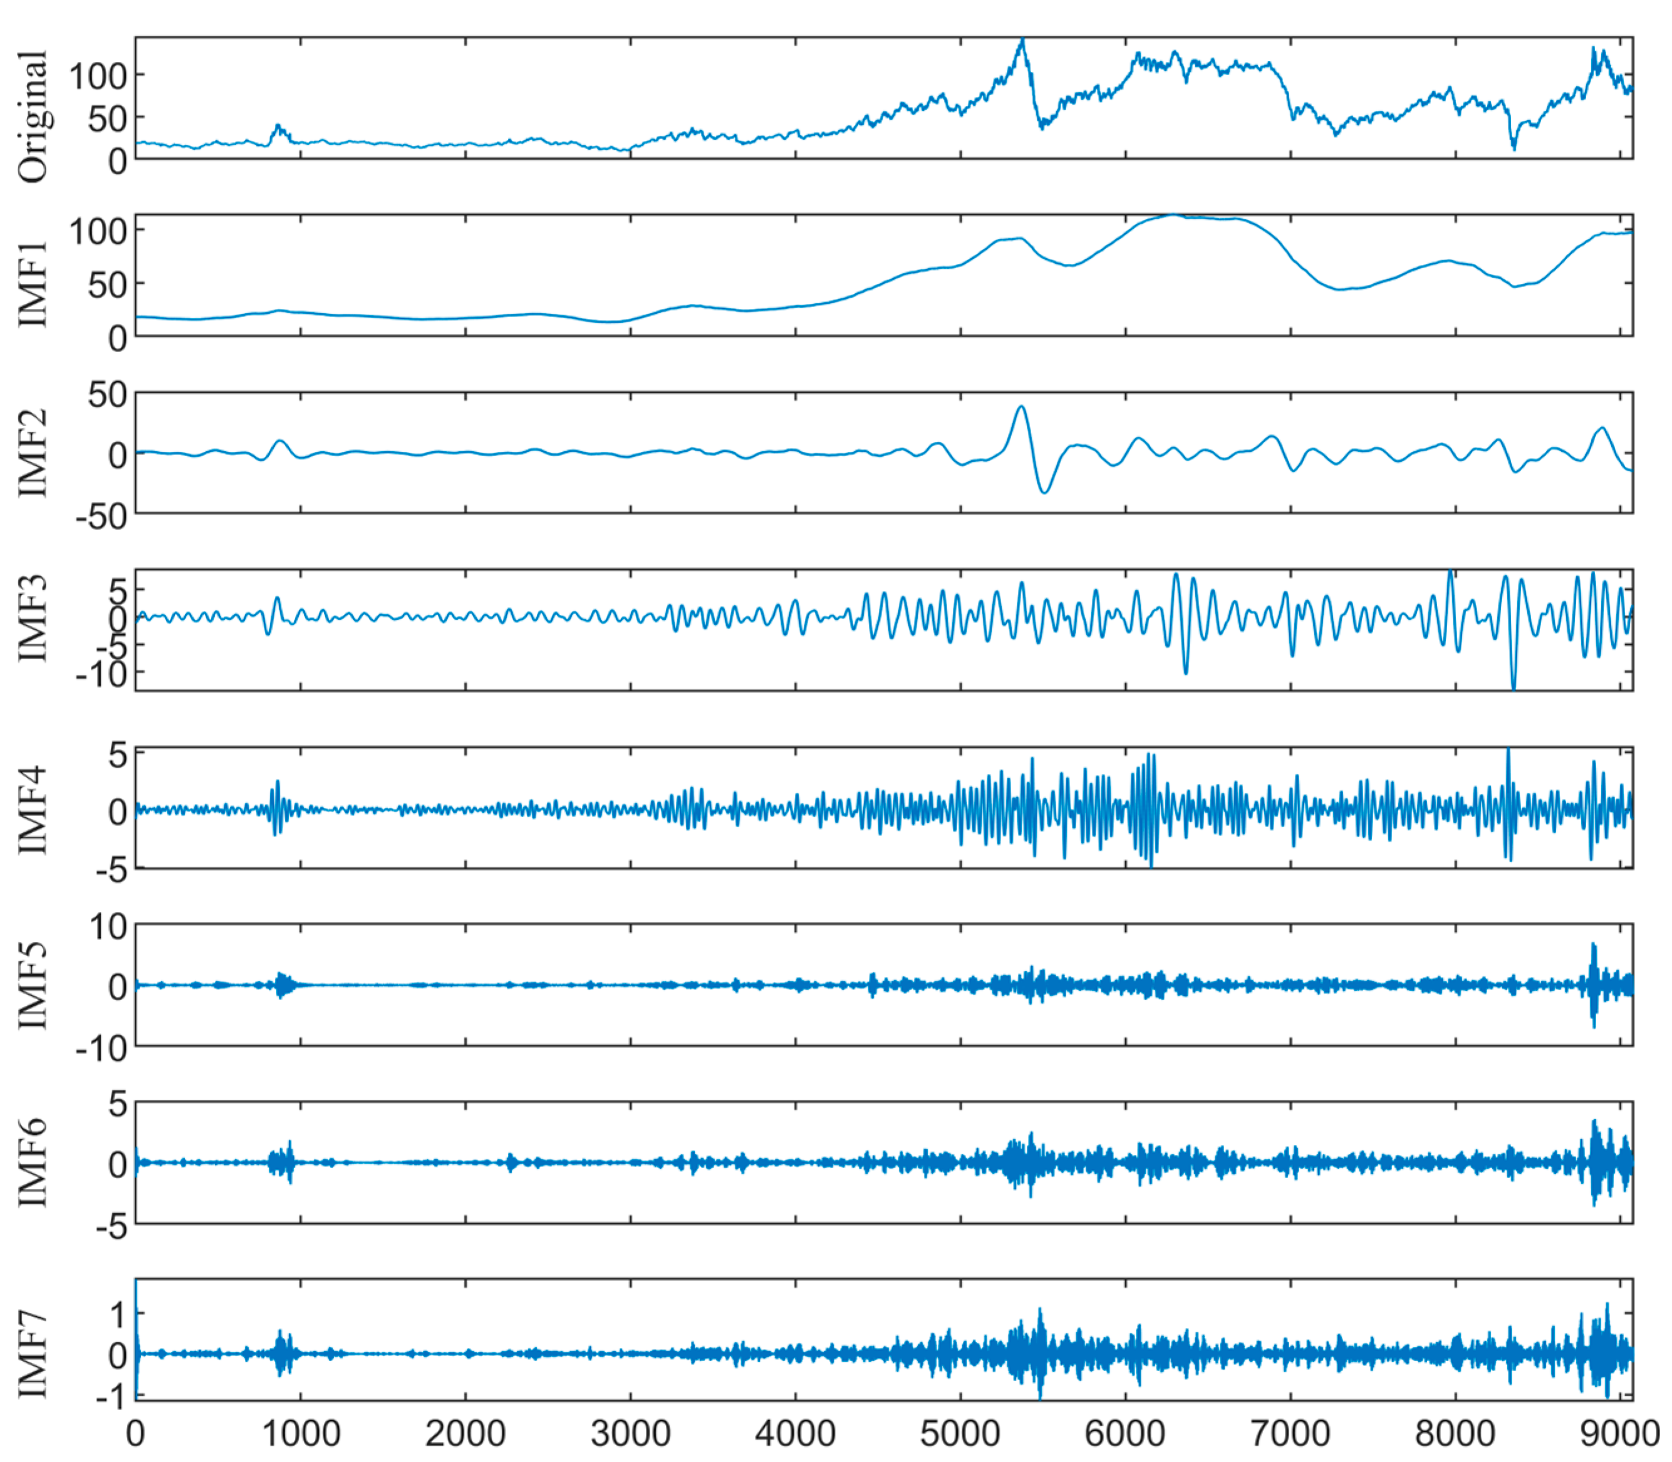The height and width of the screenshot is (1462, 1672).
Task: Click the IMF1 curve maximum near 6300
Action: point(1172,216)
